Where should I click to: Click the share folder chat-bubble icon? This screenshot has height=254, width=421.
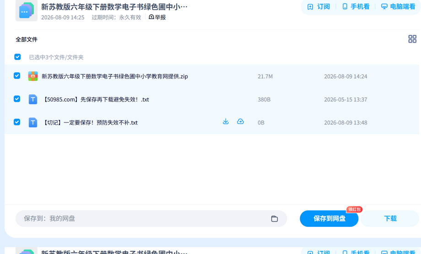(x=27, y=11)
